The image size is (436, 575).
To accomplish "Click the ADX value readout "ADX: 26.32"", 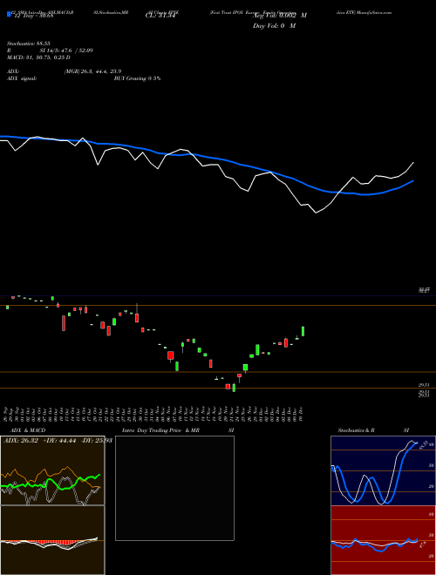I will (21, 440).
